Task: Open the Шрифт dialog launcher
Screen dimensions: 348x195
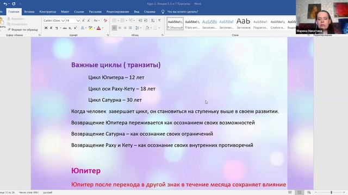Action: (x=108, y=35)
